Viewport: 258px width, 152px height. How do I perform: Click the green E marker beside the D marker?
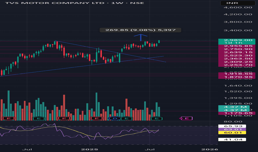click(126, 118)
